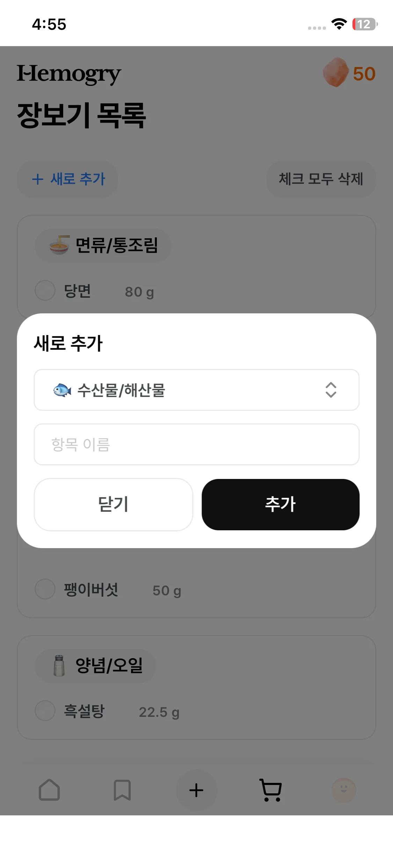Open the profile face avatar icon
The image size is (393, 851).
pos(344,790)
